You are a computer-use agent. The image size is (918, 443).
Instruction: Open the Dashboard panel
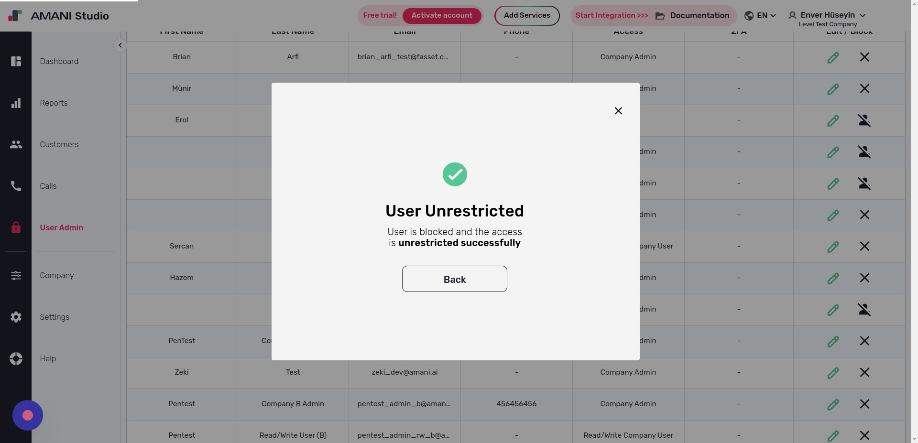16,61
